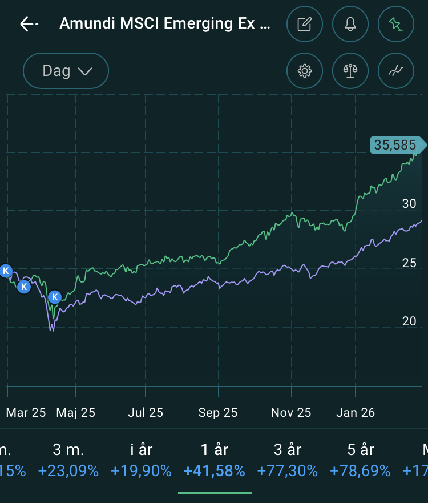Expand the Dag interval dropdown
The image size is (428, 503).
click(x=66, y=71)
